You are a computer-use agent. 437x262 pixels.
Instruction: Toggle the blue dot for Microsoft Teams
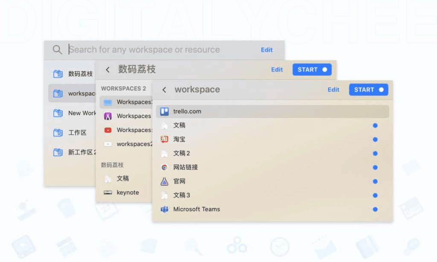[375, 209]
